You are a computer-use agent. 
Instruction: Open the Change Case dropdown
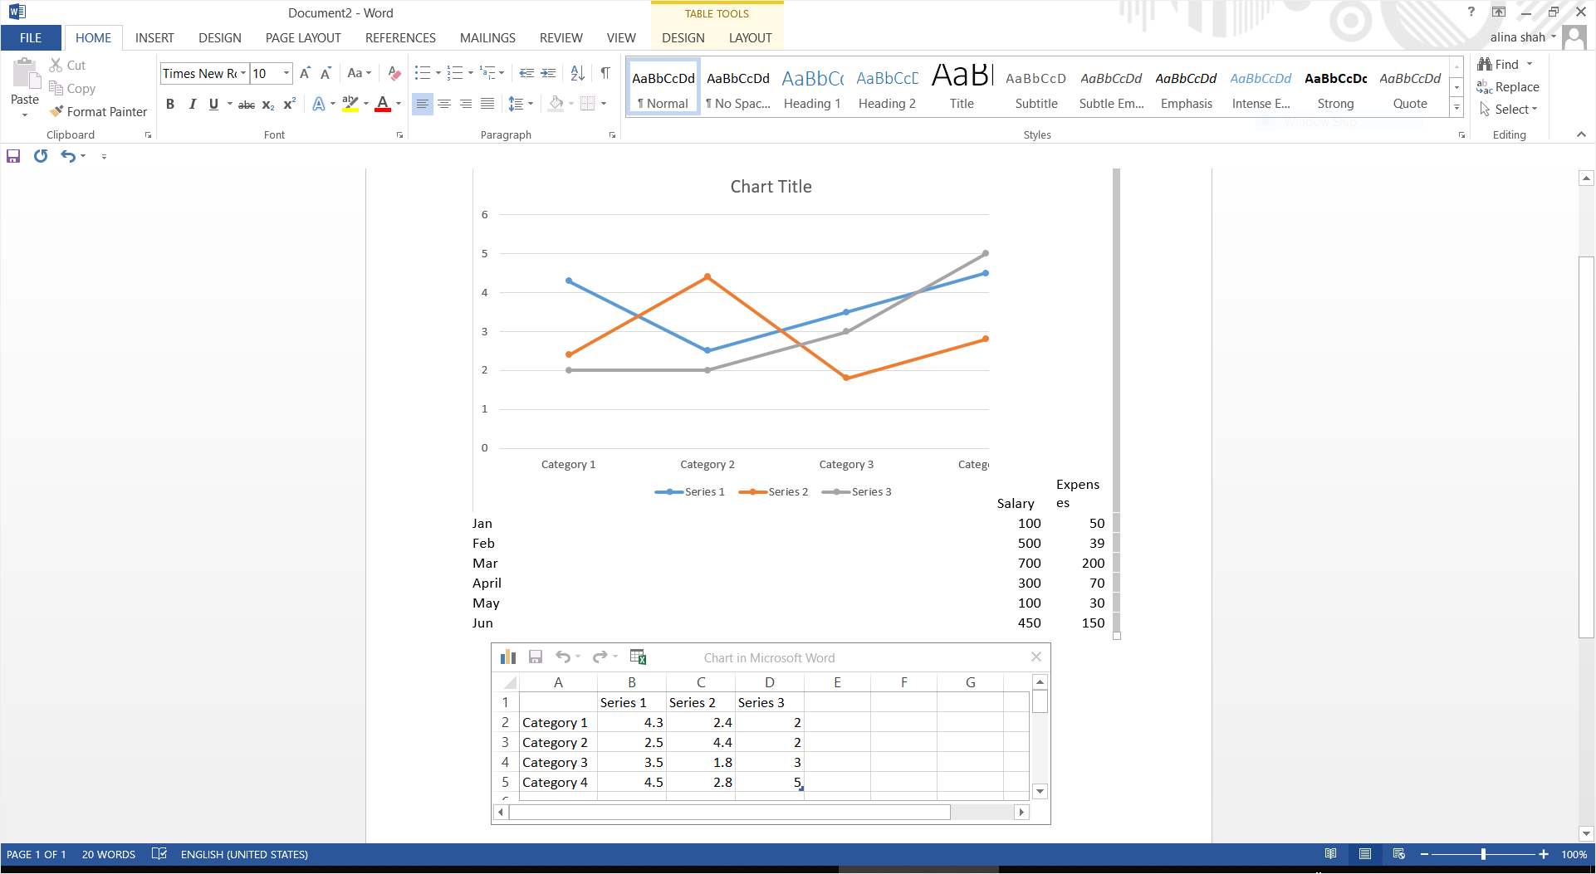[x=360, y=73]
